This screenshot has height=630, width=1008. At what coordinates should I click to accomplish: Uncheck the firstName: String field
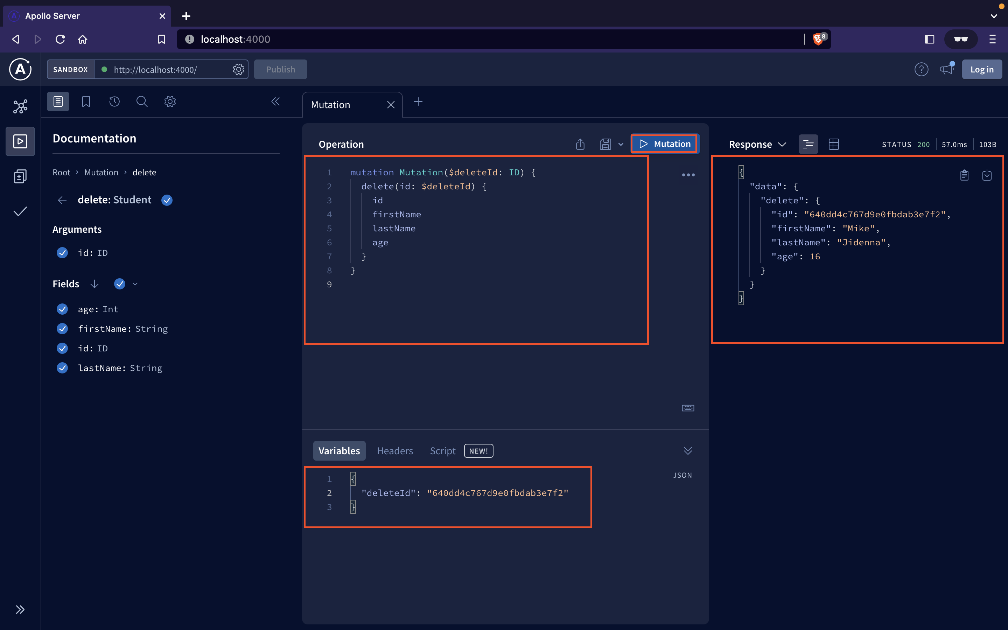point(62,329)
